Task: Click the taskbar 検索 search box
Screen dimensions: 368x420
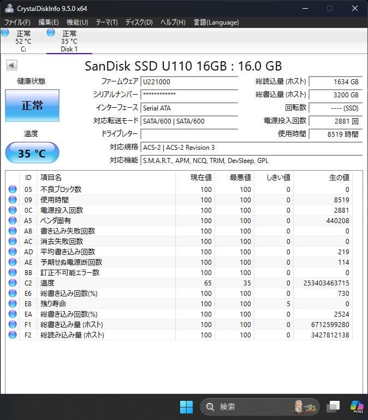Action: pos(260,407)
